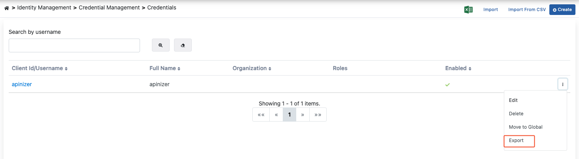Click the Search by username field
The image size is (579, 159).
[74, 45]
